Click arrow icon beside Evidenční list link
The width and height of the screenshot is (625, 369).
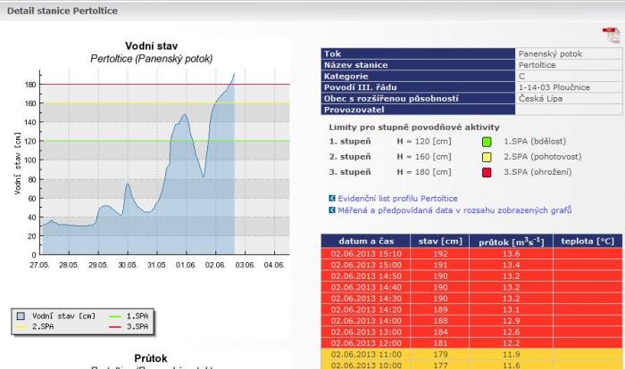pyautogui.click(x=333, y=199)
